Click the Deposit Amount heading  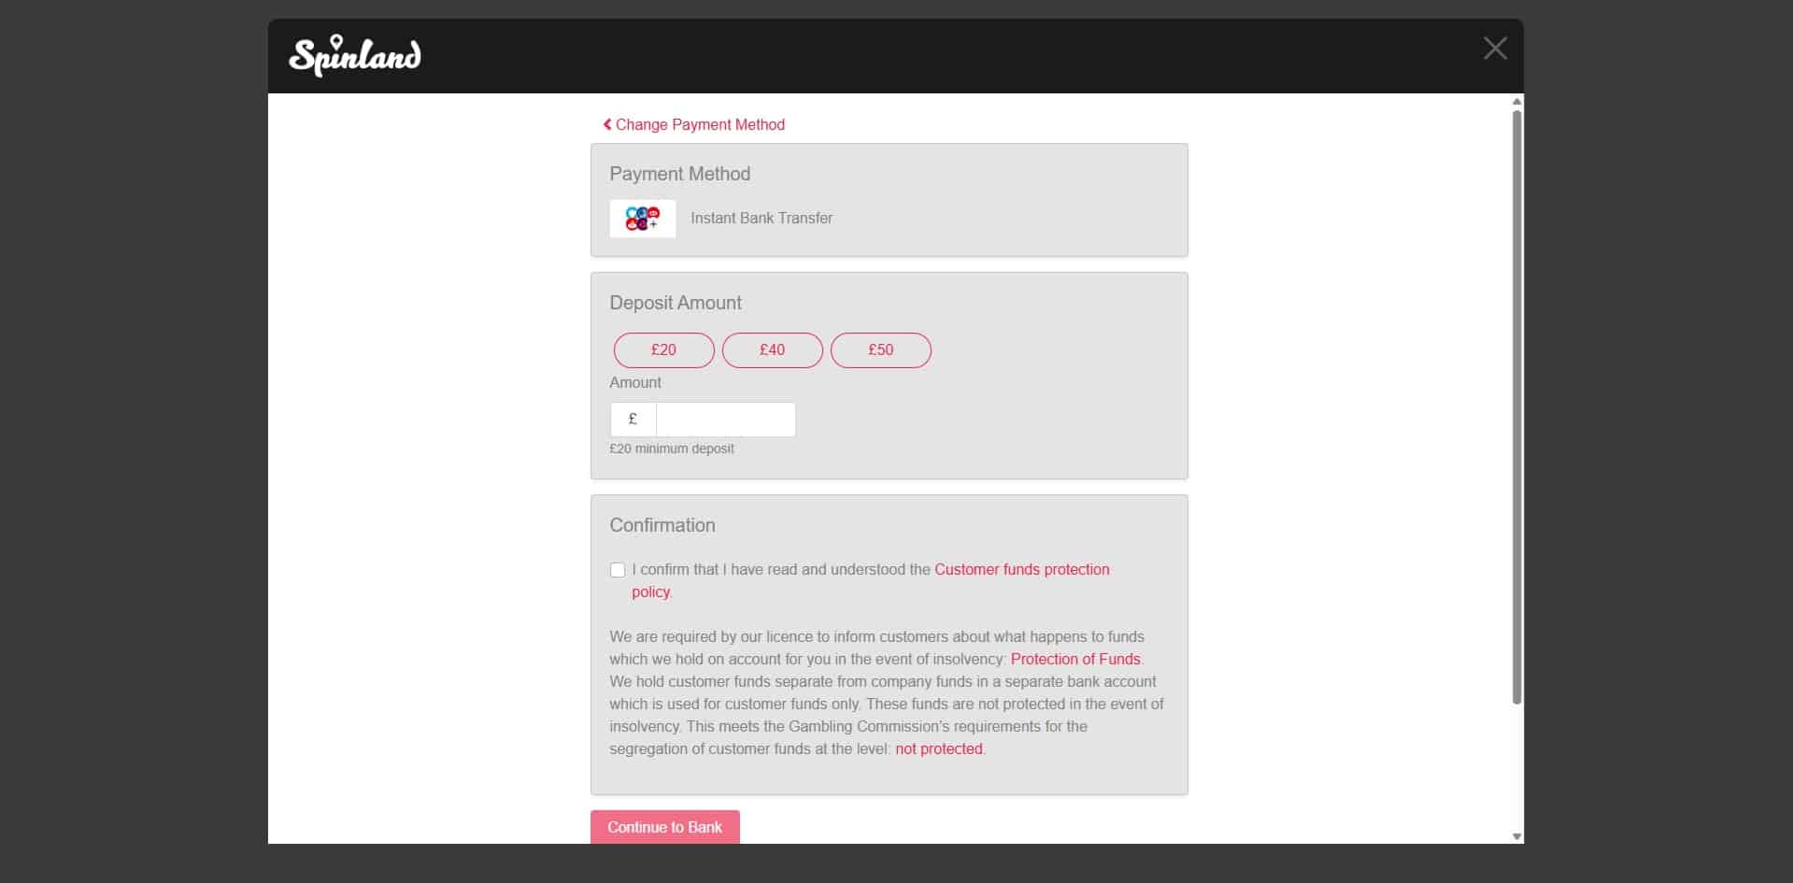[676, 303]
